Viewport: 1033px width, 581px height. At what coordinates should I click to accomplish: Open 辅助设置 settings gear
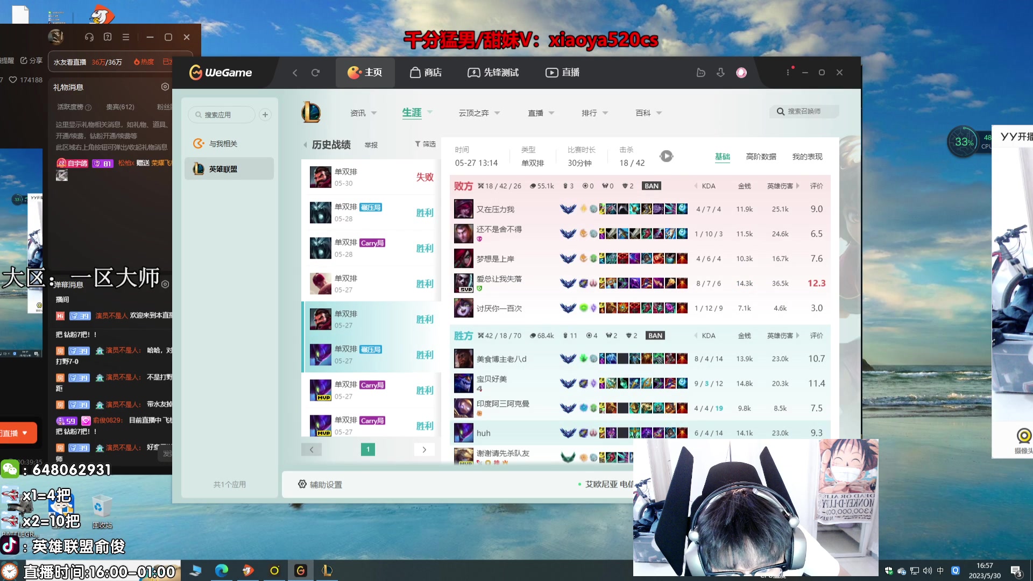302,484
